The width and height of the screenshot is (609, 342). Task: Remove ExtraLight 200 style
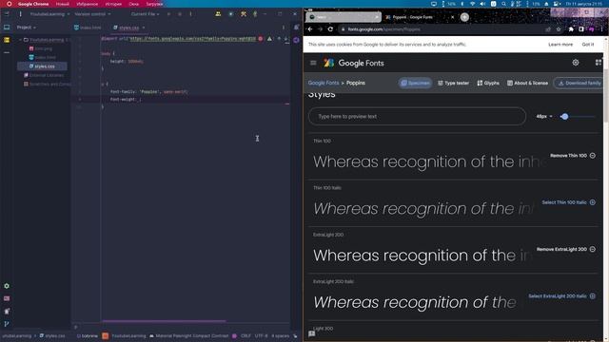pyautogui.click(x=566, y=249)
